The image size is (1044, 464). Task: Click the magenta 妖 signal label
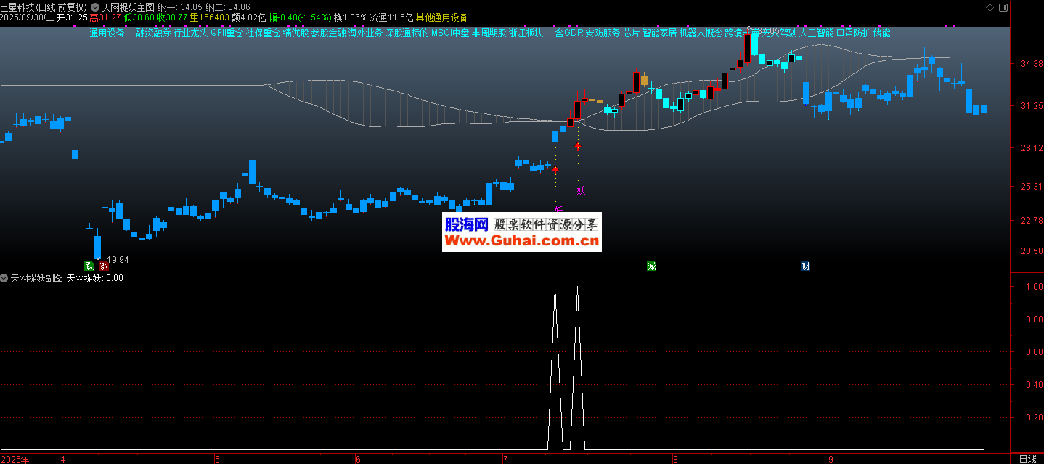[581, 191]
